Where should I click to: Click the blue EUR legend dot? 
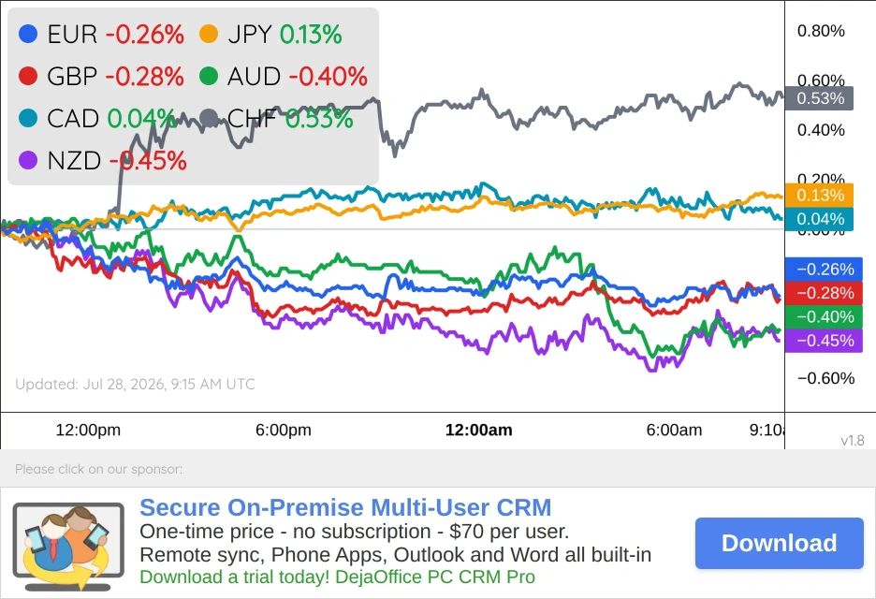coord(28,34)
